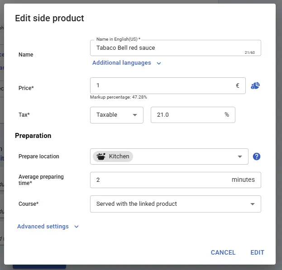Open the Taxable dropdown arrow
Screen dimensions: 282x270
tap(135, 115)
